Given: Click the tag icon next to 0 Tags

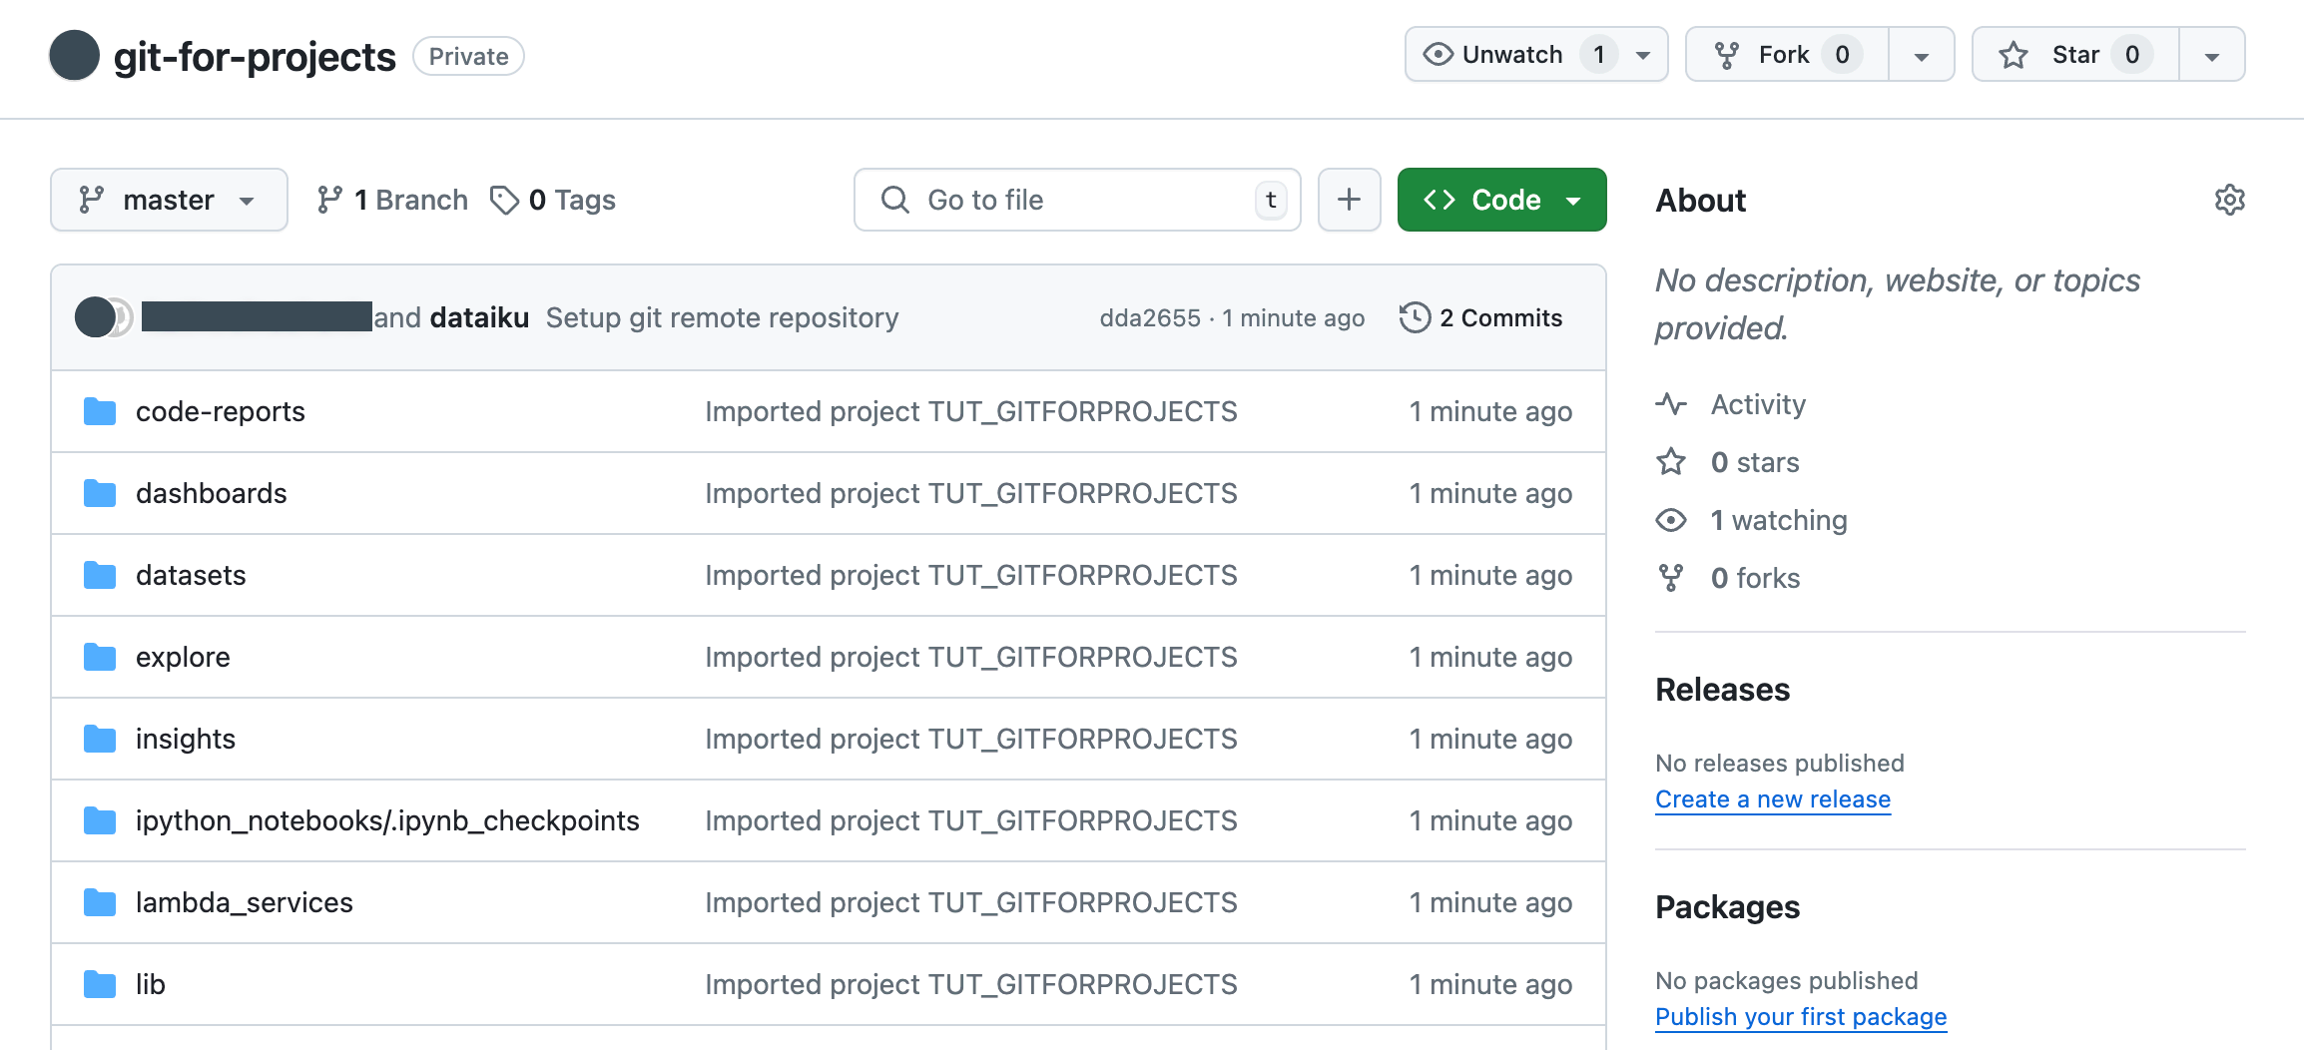Looking at the screenshot, I should (503, 200).
